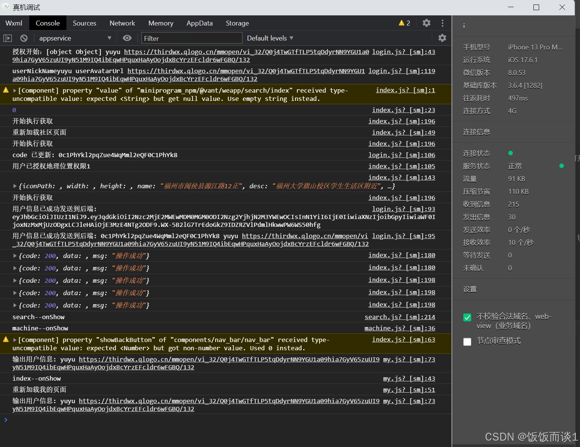Screen dimensions: 580x447
Task: Open source link login.js:119
Action: click(x=402, y=71)
